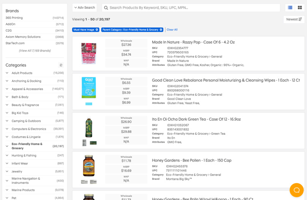
Task: Click the categories sort icon
Action: point(61,65)
